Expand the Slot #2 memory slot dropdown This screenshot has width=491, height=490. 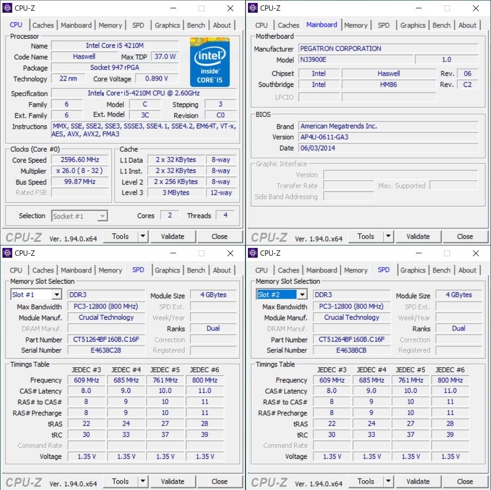(x=302, y=295)
